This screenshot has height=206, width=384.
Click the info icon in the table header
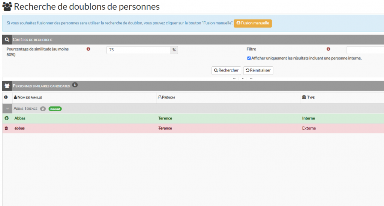pos(6,97)
